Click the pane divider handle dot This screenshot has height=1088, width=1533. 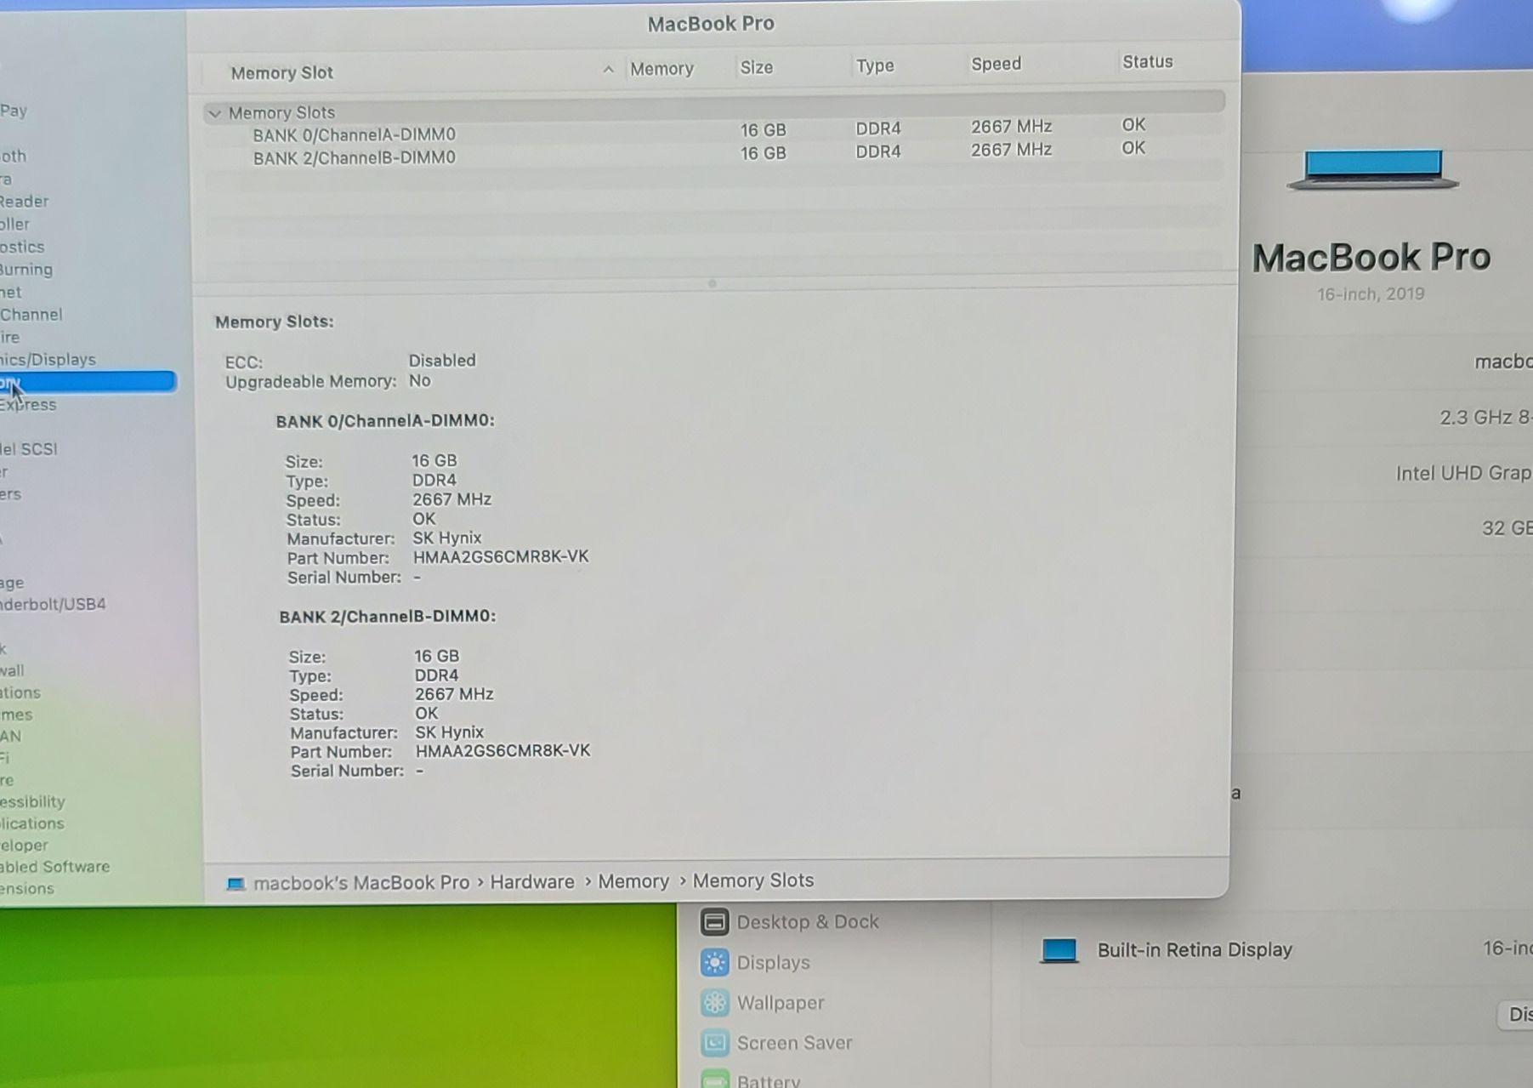coord(713,283)
